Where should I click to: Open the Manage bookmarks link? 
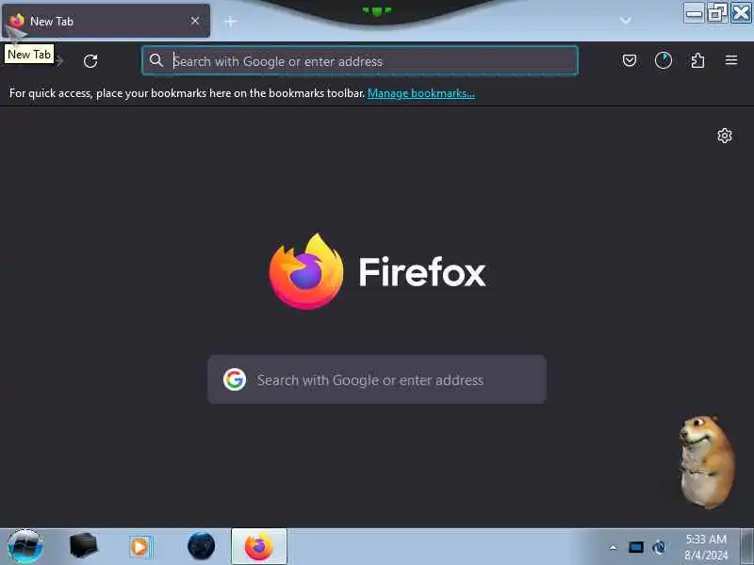421,93
